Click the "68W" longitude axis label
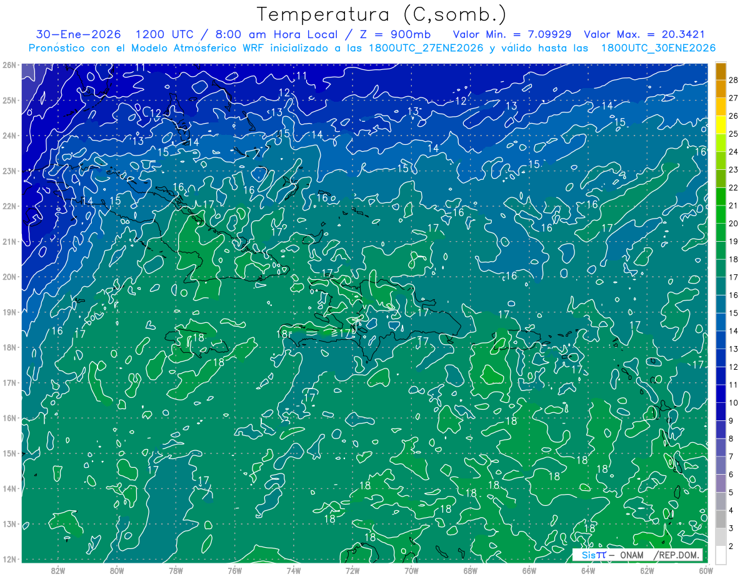 (471, 570)
